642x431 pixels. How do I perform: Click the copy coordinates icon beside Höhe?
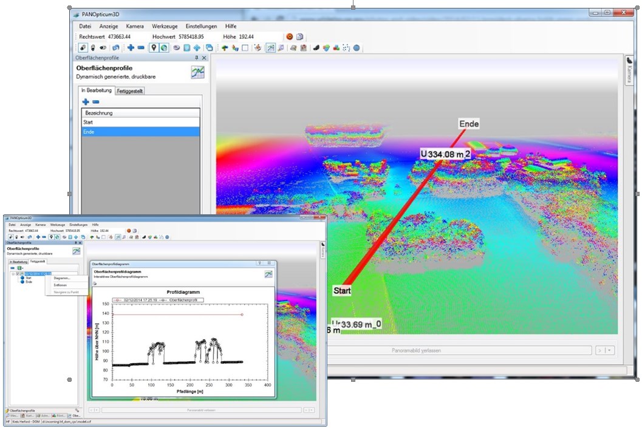pyautogui.click(x=299, y=37)
